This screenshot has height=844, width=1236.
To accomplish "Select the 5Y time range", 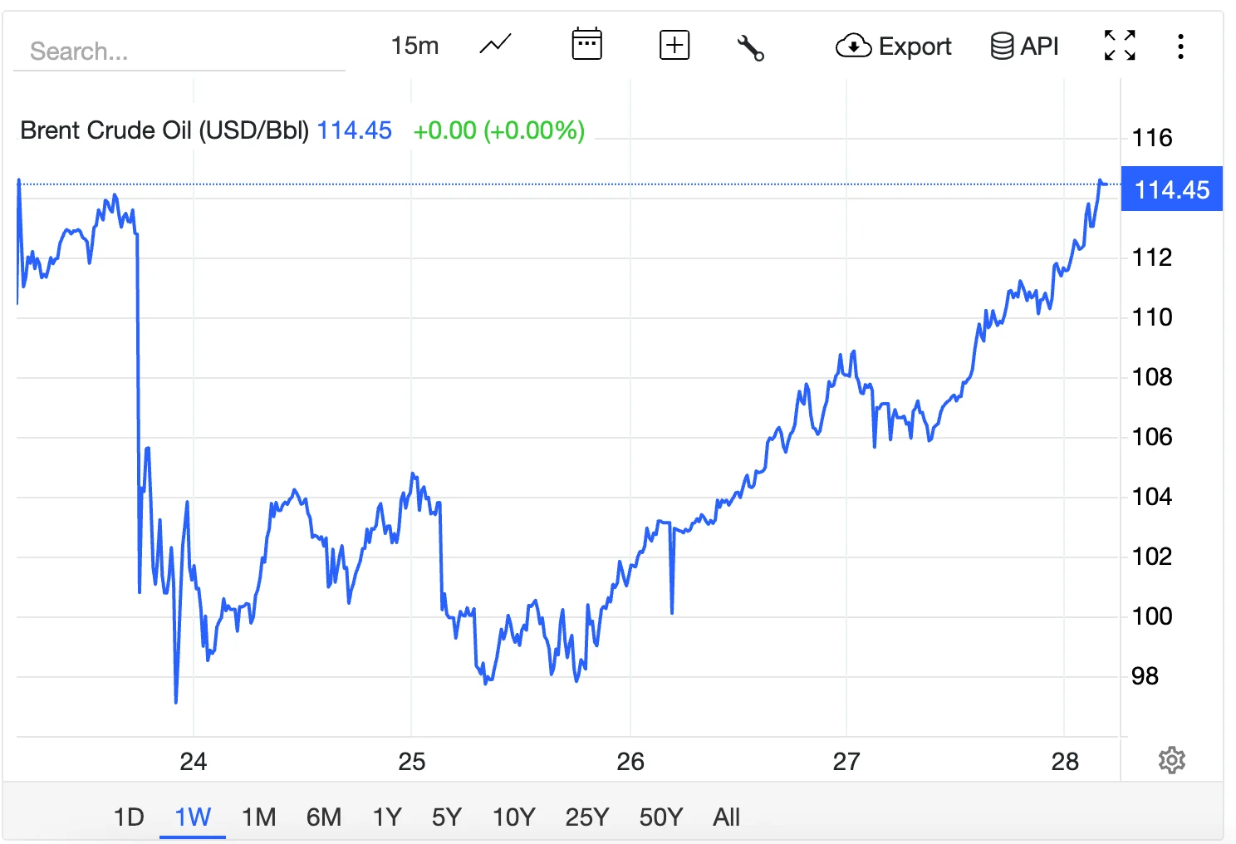I will 446,817.
